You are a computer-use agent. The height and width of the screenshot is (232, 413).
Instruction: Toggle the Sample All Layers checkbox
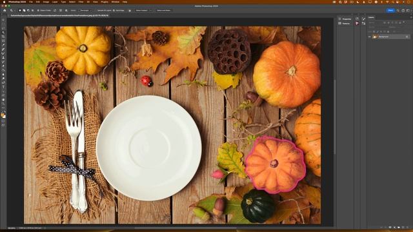click(x=96, y=10)
